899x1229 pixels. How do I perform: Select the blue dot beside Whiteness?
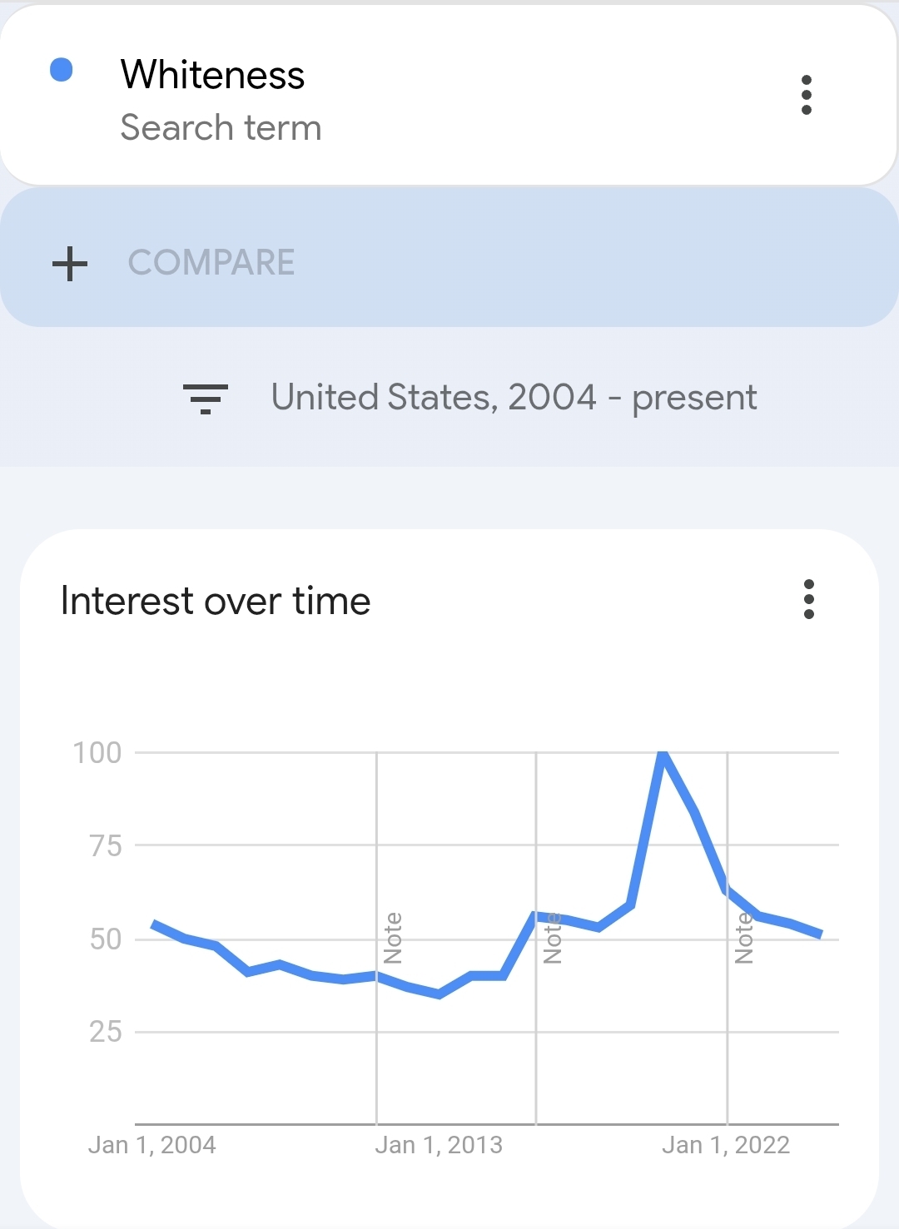tap(62, 70)
